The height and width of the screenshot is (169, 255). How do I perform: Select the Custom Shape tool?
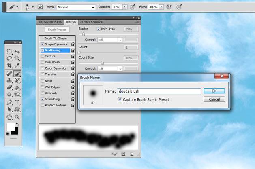pos(17,109)
